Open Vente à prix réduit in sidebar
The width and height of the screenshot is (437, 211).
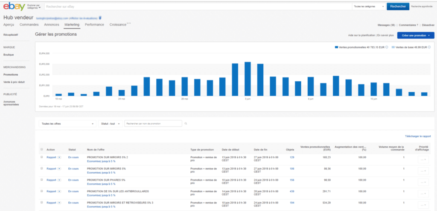click(14, 82)
